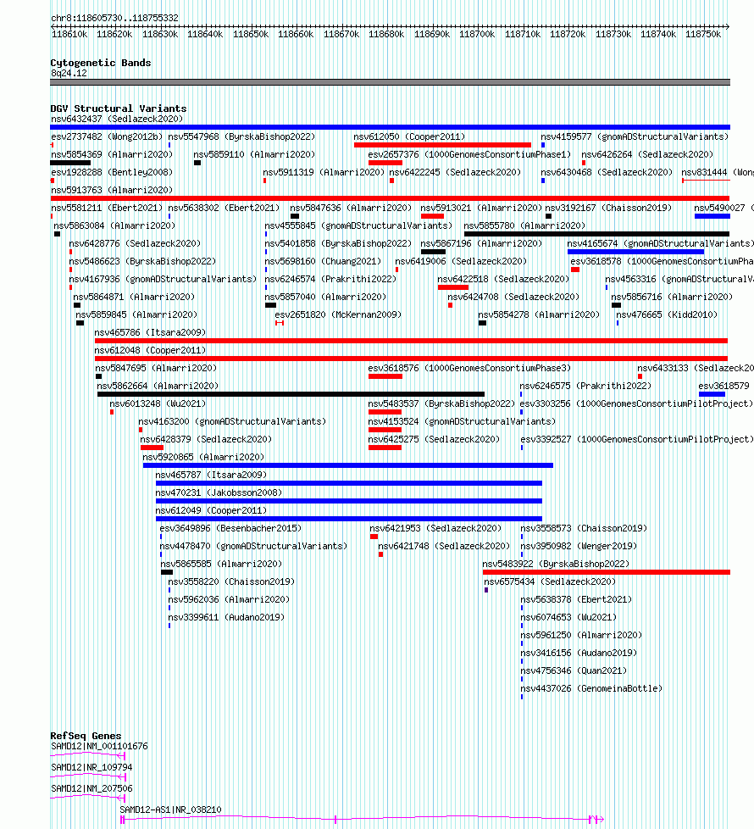Select the nsv6428379 (Sedlazeck2020) label
Viewport: 754px width, 829px height.
coord(206,439)
